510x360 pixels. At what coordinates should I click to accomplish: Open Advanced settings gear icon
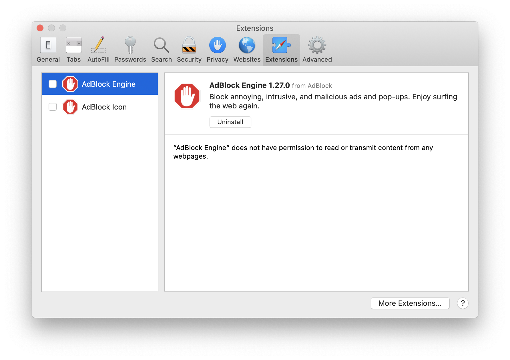(x=317, y=46)
